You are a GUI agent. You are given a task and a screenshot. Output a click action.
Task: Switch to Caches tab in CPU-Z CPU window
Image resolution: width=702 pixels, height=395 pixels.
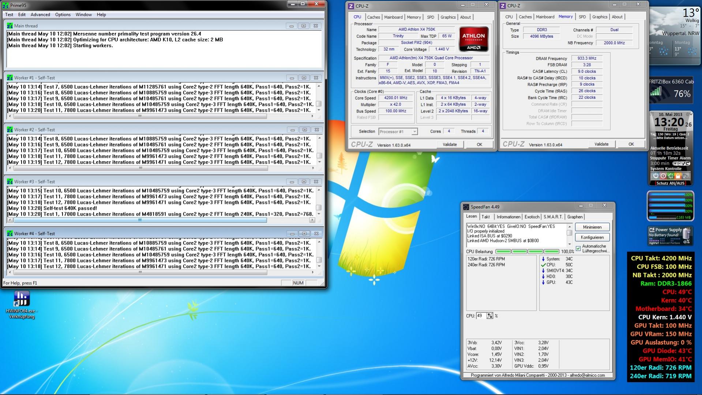pos(373,17)
